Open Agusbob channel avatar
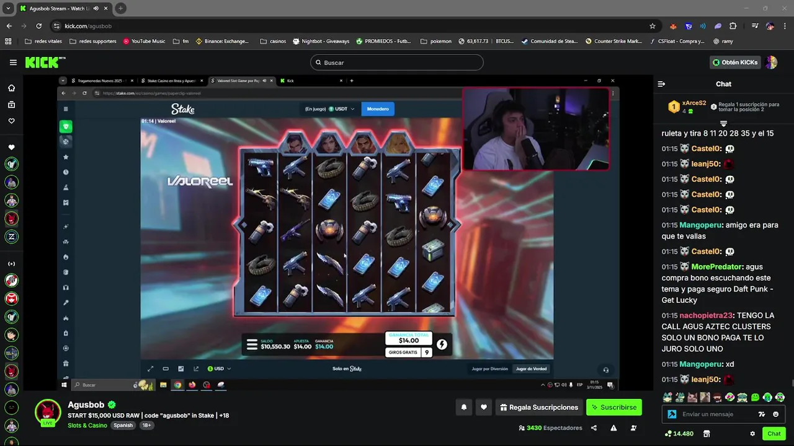794x446 pixels. pos(48,413)
